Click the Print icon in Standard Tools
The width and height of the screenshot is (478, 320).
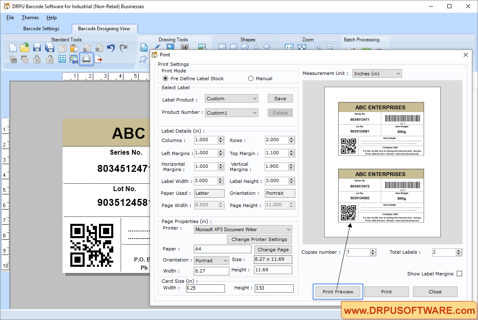tap(86, 59)
